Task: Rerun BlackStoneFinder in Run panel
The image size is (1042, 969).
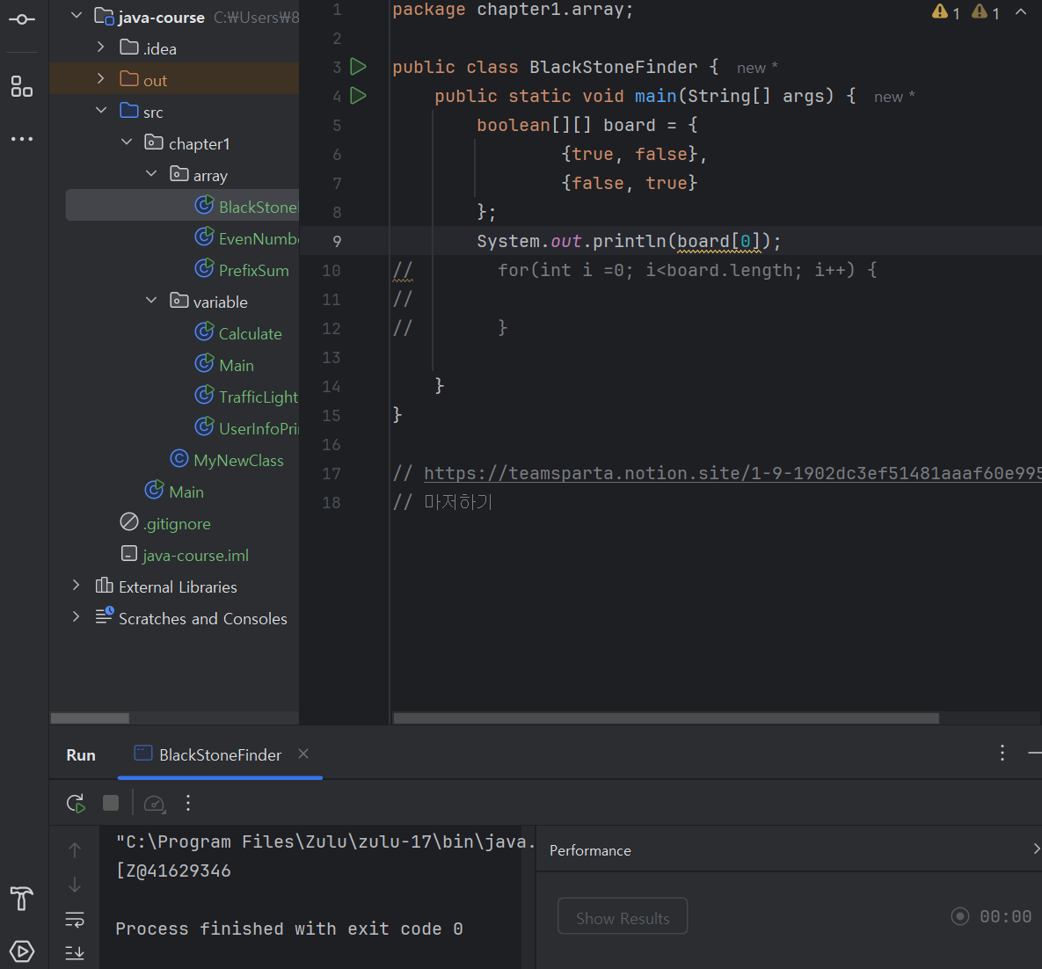Action: tap(76, 803)
